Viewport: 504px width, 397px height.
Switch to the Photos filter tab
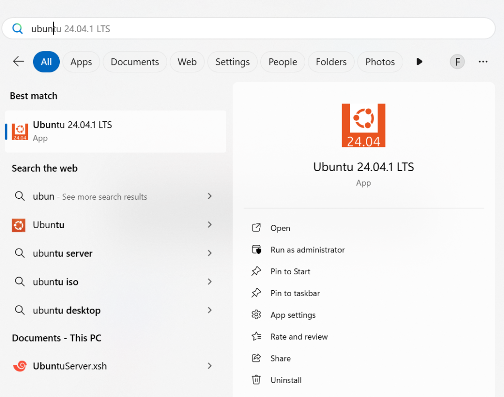380,62
